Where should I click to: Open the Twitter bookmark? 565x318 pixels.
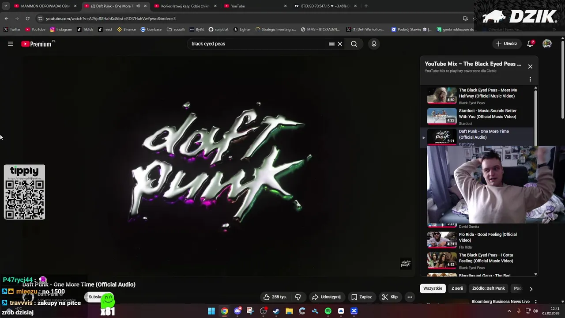pyautogui.click(x=12, y=30)
